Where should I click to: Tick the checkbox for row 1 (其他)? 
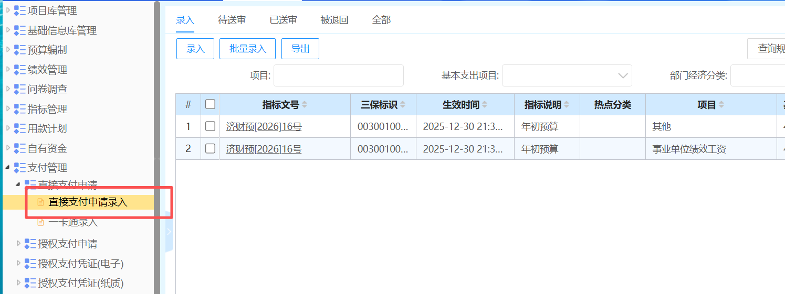pyautogui.click(x=210, y=126)
